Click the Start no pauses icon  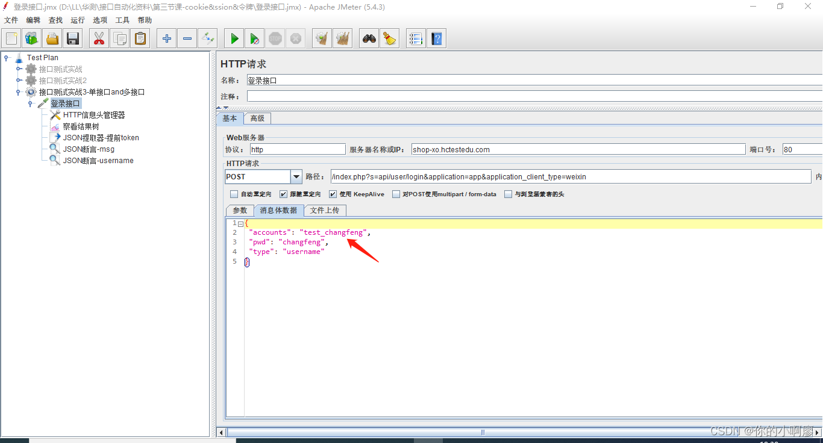[x=255, y=39]
